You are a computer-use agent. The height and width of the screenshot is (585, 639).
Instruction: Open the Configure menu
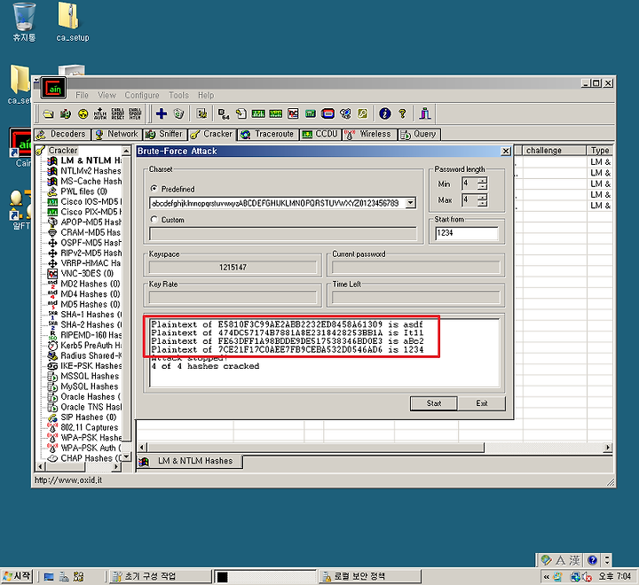click(142, 95)
